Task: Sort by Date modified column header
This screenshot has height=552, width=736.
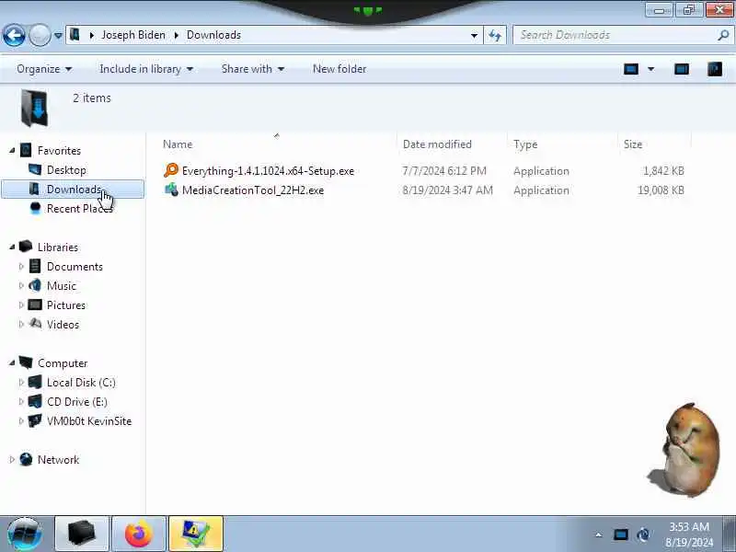Action: tap(453, 144)
